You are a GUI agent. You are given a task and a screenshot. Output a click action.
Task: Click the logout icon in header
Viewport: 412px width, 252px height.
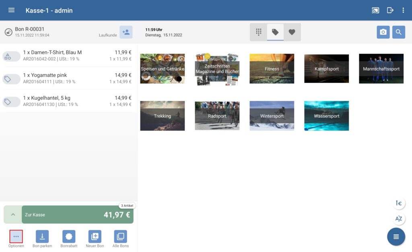(x=390, y=10)
